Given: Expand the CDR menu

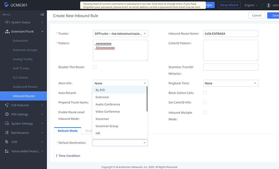Looking at the screenshot, I should coord(23,142).
